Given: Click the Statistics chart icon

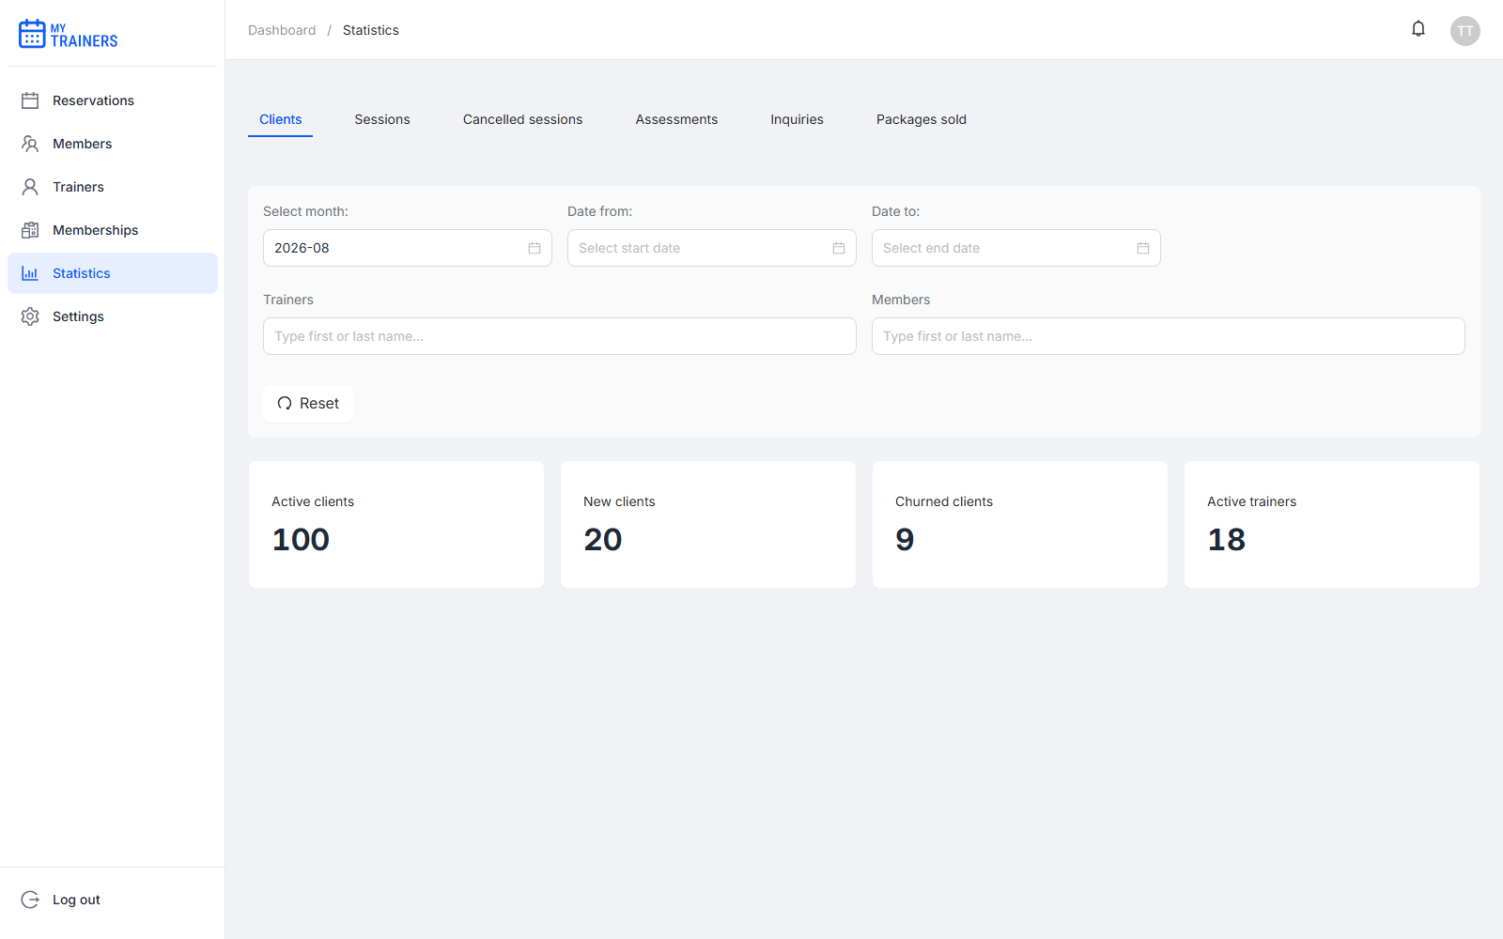Looking at the screenshot, I should [x=30, y=273].
